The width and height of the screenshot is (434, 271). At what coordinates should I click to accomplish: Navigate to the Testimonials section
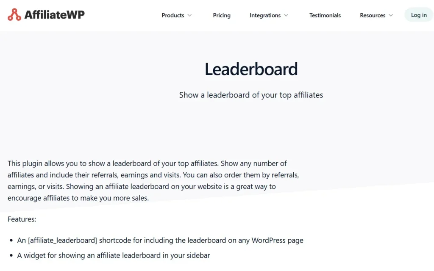325,15
